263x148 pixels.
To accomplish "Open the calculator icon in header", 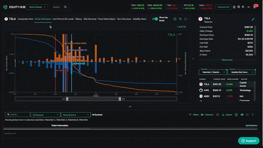I will pyautogui.click(x=234, y=7).
